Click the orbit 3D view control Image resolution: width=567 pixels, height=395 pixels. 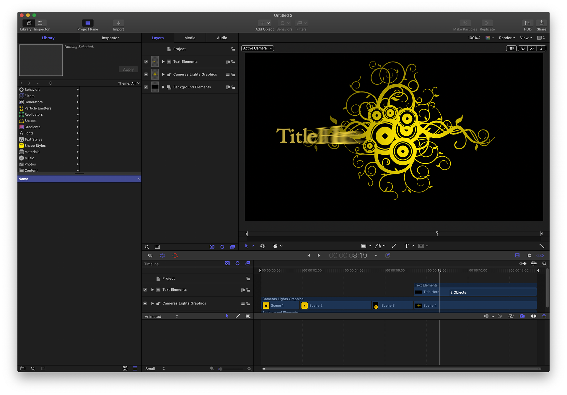tap(532, 48)
